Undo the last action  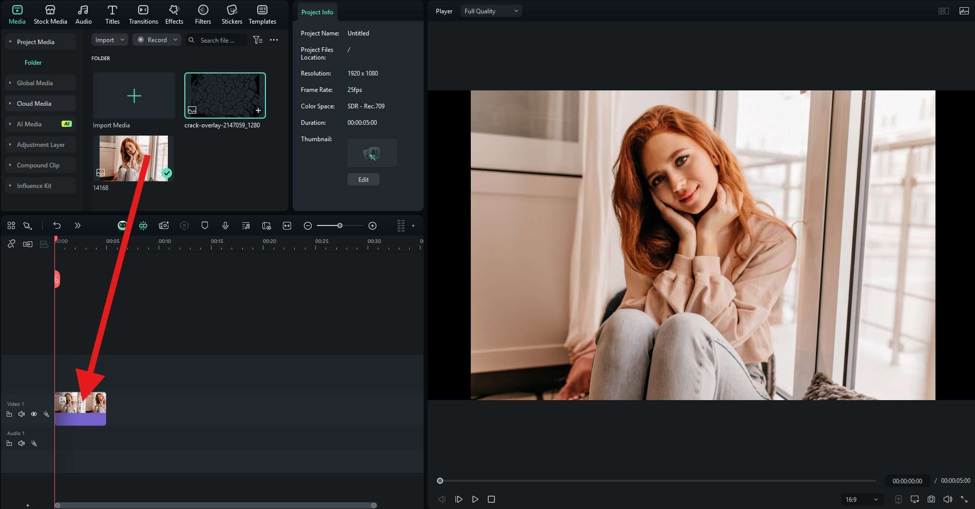[x=57, y=225]
